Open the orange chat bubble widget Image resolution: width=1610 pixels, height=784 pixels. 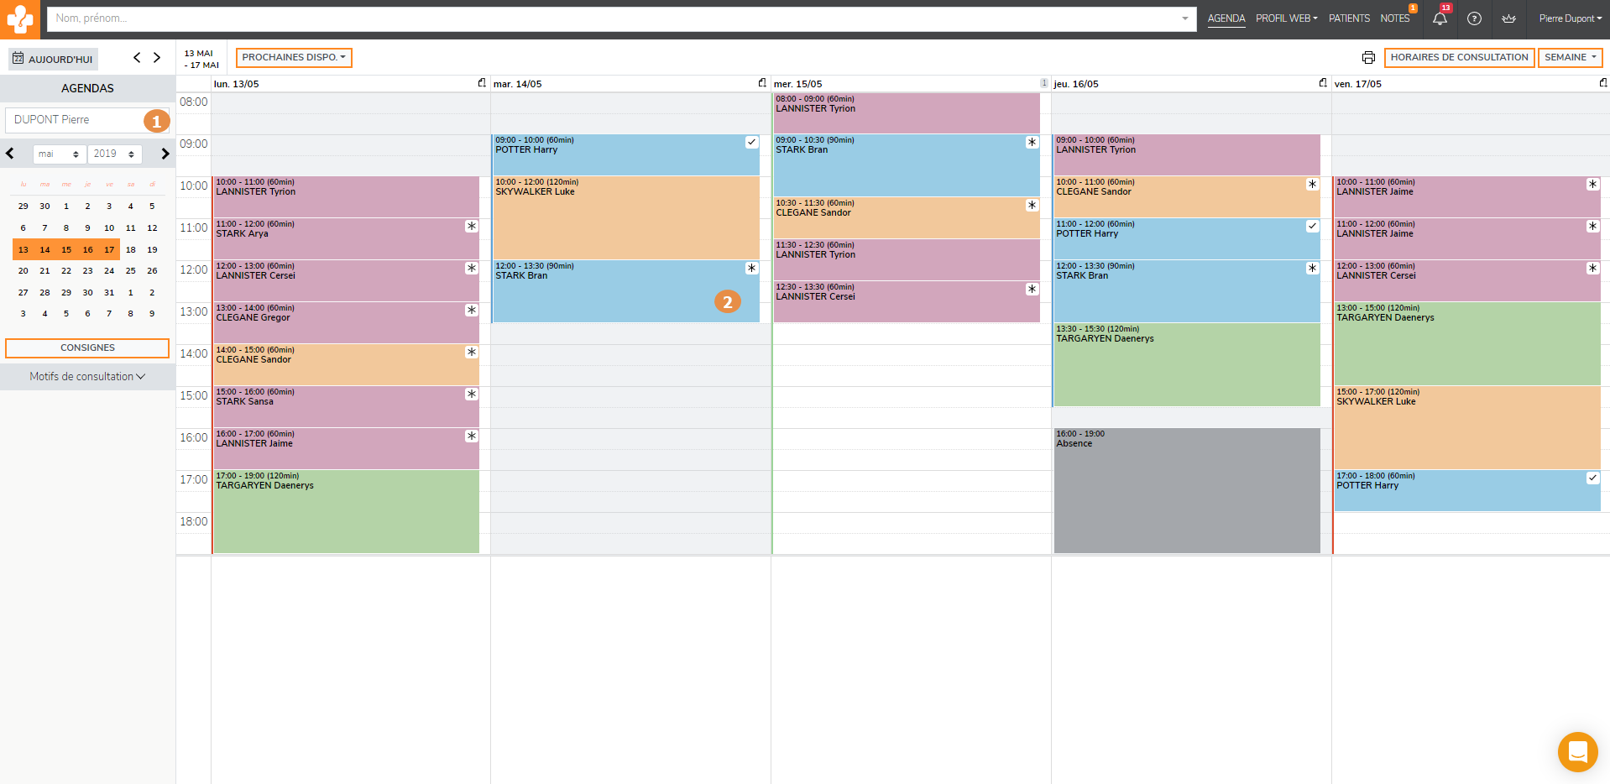pos(1577,751)
